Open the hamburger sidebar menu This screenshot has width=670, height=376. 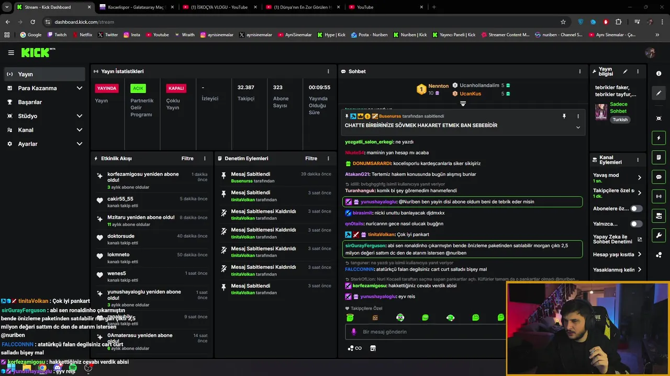[x=11, y=53]
